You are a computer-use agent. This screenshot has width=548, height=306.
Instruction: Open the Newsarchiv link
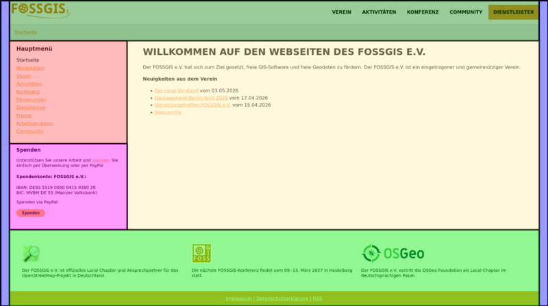click(x=168, y=112)
